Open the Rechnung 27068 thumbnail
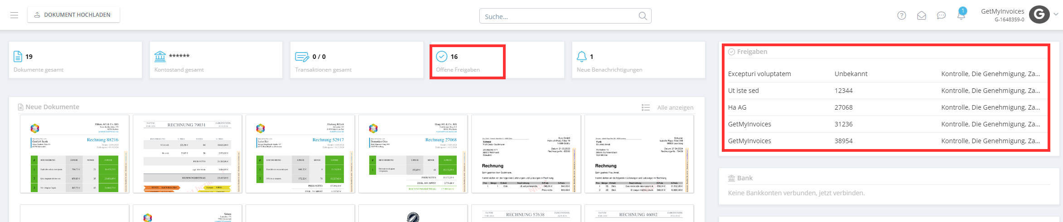 coord(413,154)
